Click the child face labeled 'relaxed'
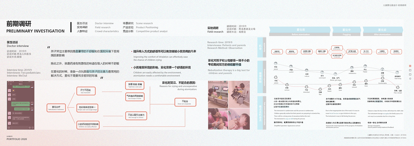 pos(354,82)
